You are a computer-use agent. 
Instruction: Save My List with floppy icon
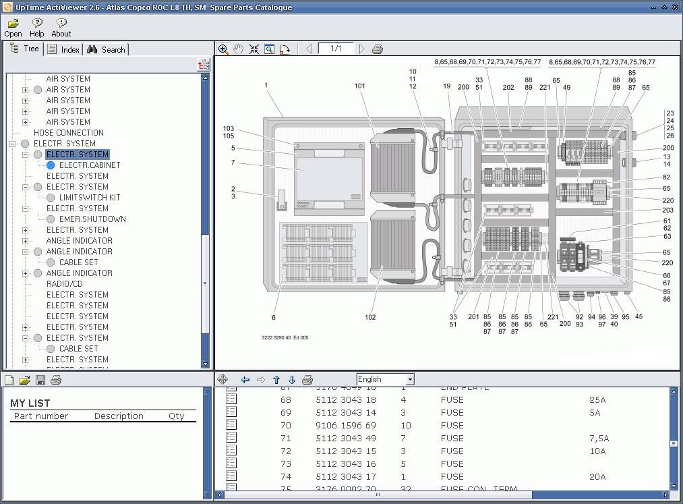pyautogui.click(x=40, y=380)
